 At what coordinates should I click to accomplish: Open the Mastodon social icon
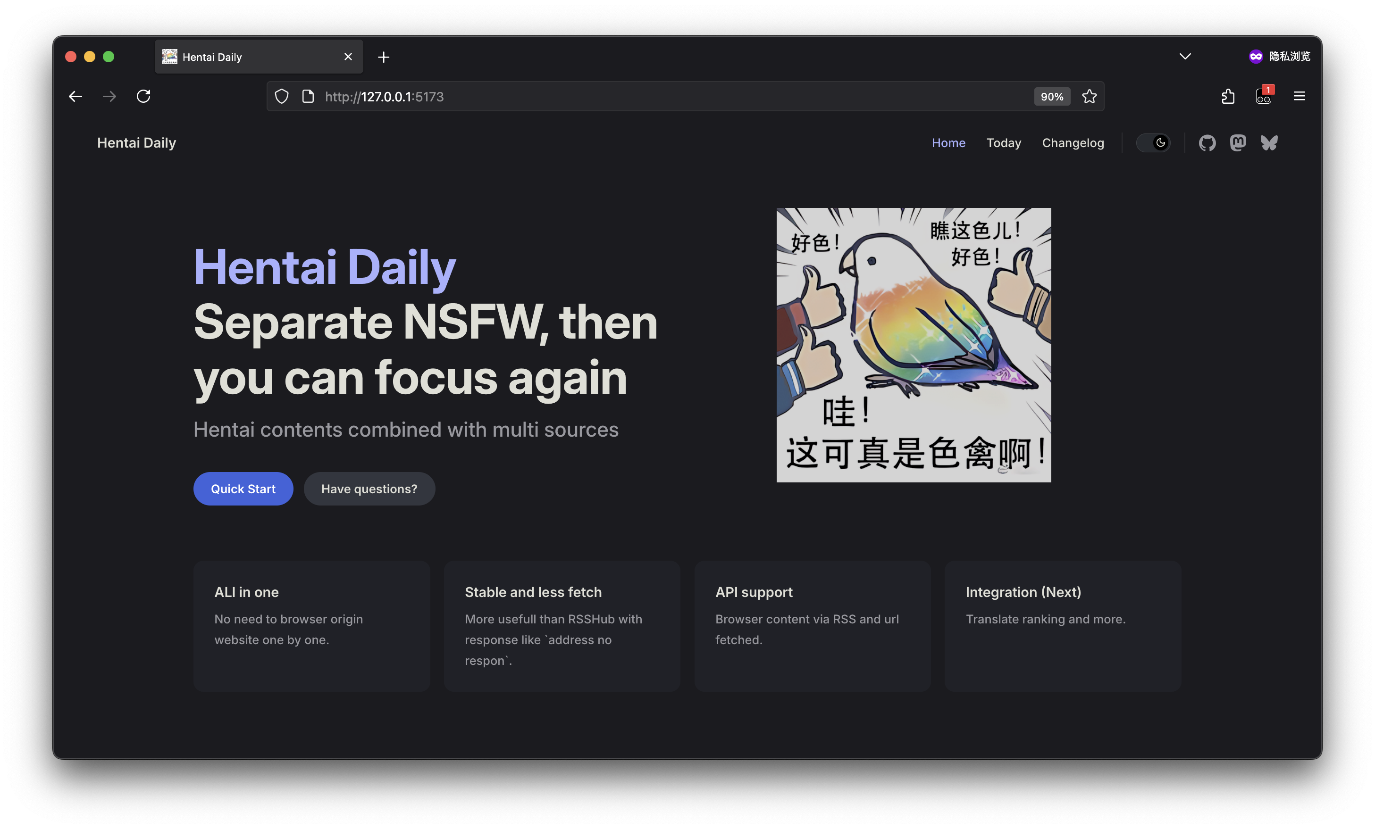[1238, 143]
